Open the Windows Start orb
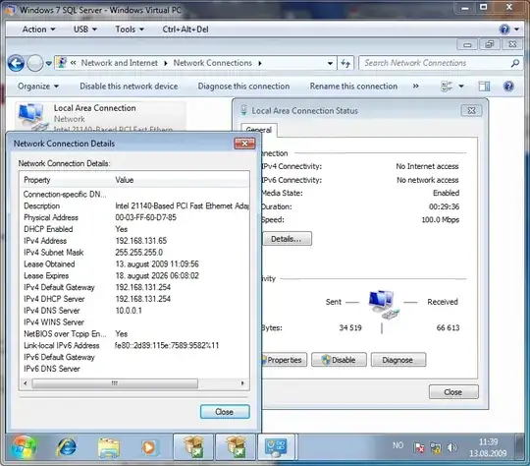 [24, 447]
